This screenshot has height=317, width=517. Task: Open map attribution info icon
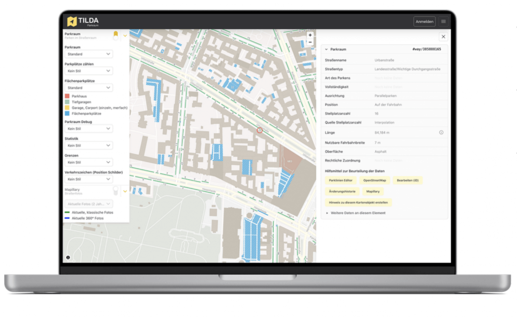coord(68,258)
